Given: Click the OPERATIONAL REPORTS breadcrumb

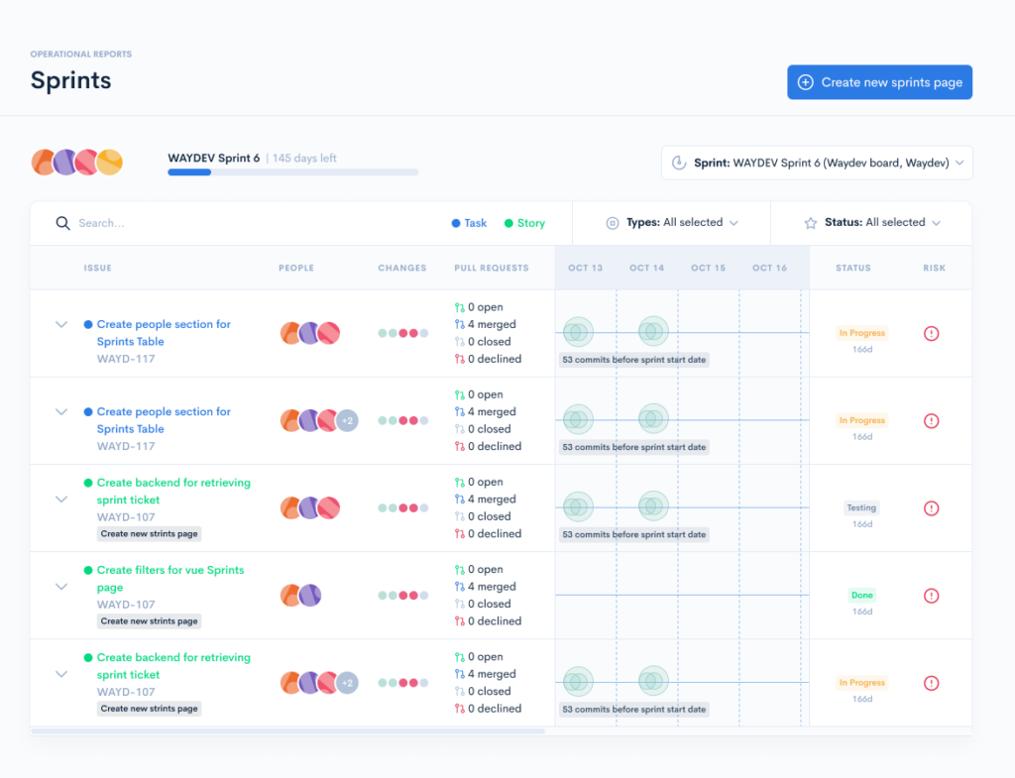Looking at the screenshot, I should [80, 54].
